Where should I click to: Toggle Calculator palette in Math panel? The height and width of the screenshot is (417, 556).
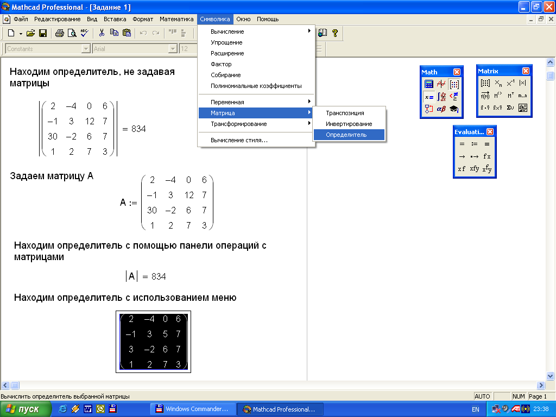coord(429,84)
